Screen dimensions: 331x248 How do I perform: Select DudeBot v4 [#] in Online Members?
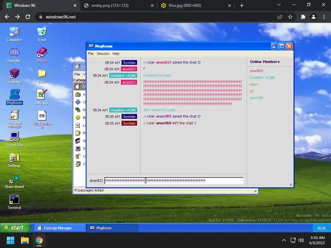point(262,77)
